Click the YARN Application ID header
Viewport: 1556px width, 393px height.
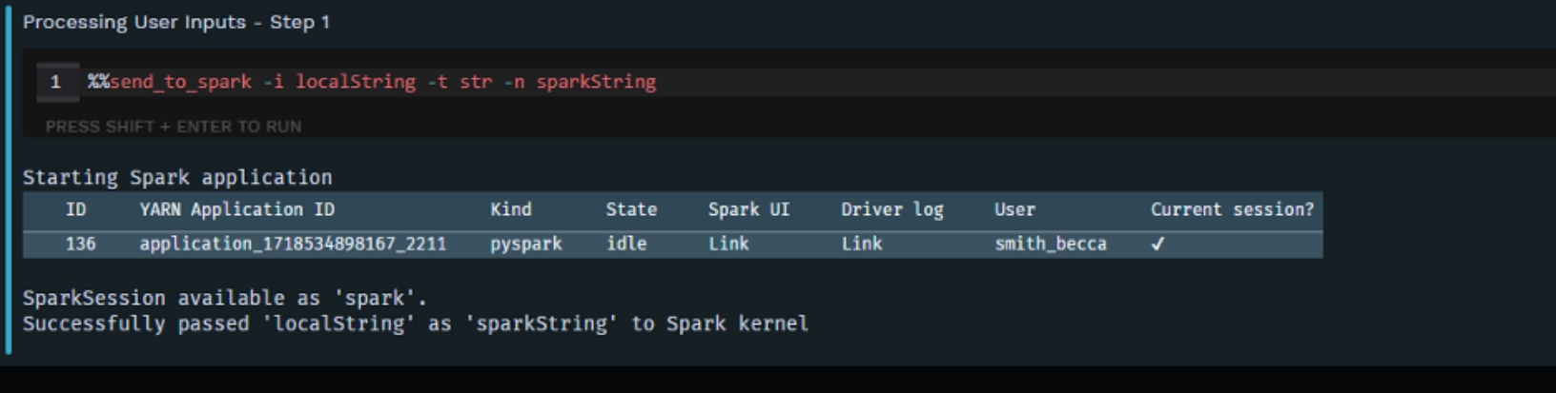pos(237,209)
